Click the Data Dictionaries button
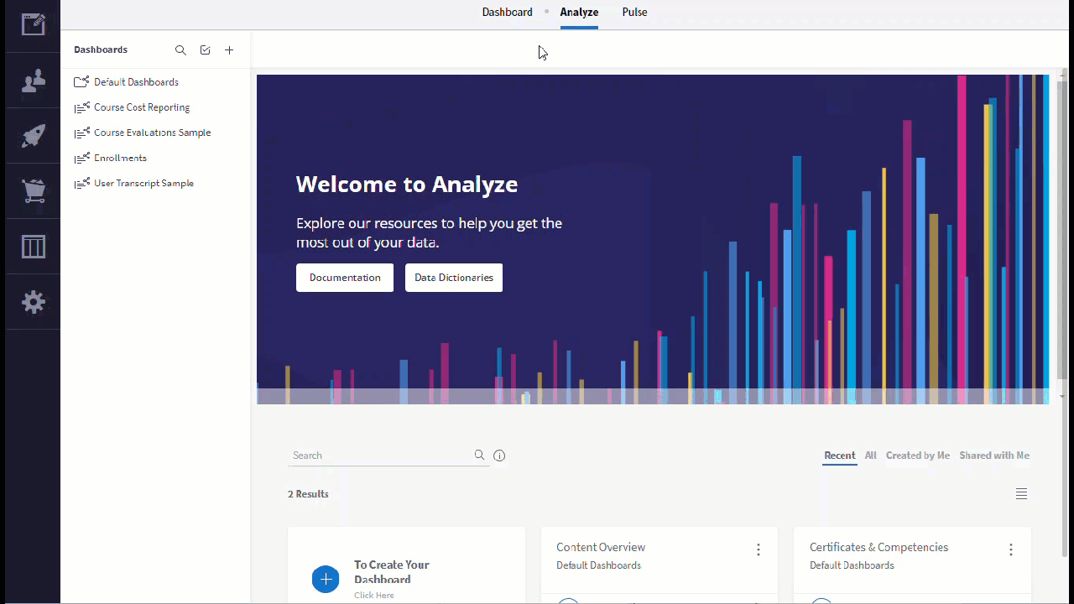 [x=454, y=278]
